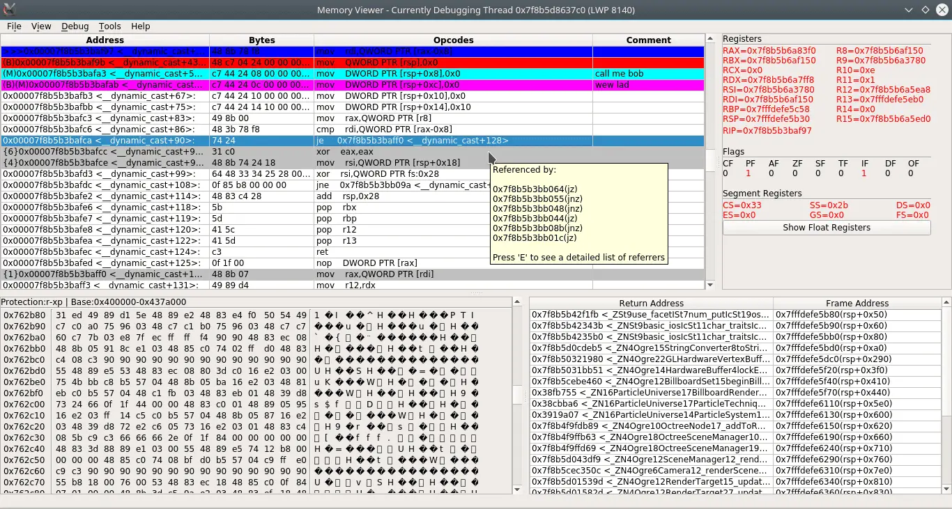Toggle the IF flag value
The image size is (952, 509).
pyautogui.click(x=864, y=173)
